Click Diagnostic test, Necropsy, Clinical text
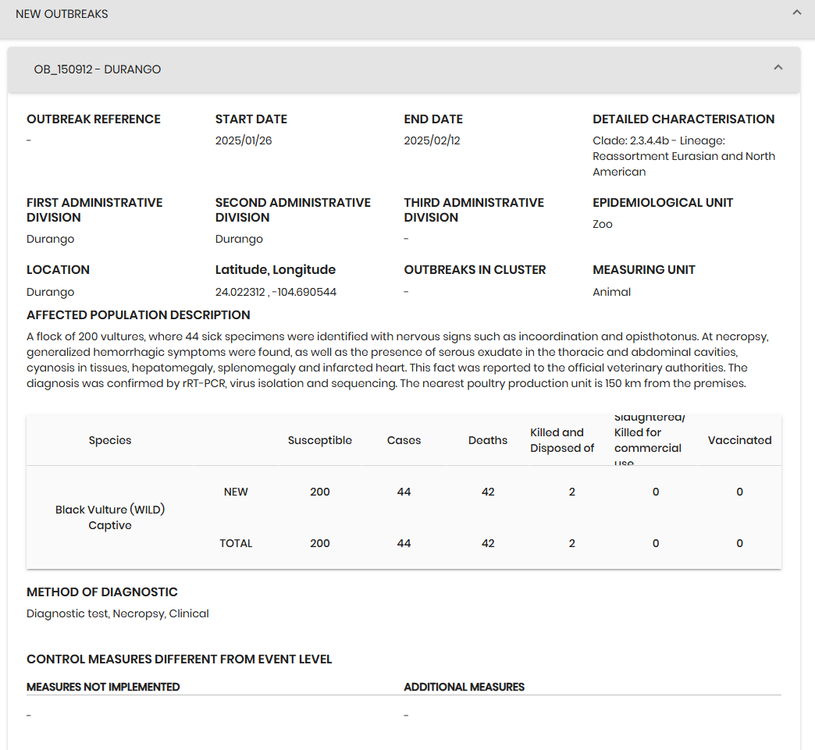The image size is (815, 750). (x=117, y=614)
